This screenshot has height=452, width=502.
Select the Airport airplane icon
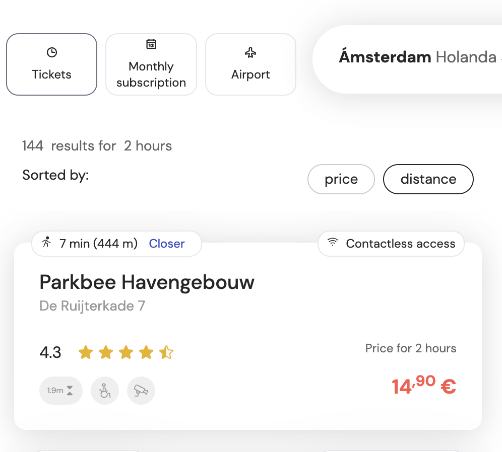pos(250,52)
